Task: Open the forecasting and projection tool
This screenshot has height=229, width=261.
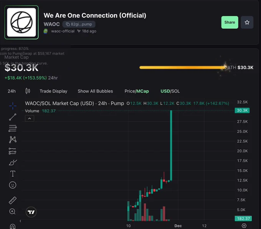Action: click(13, 151)
